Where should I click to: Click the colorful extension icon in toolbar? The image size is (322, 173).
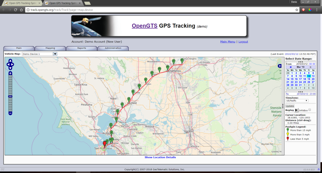coord(310,10)
